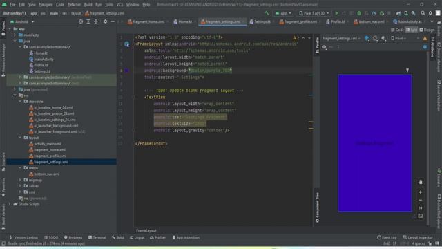Click the gutter class icon beside FrameLayout line
This screenshot has height=249, width=442.
126,44
